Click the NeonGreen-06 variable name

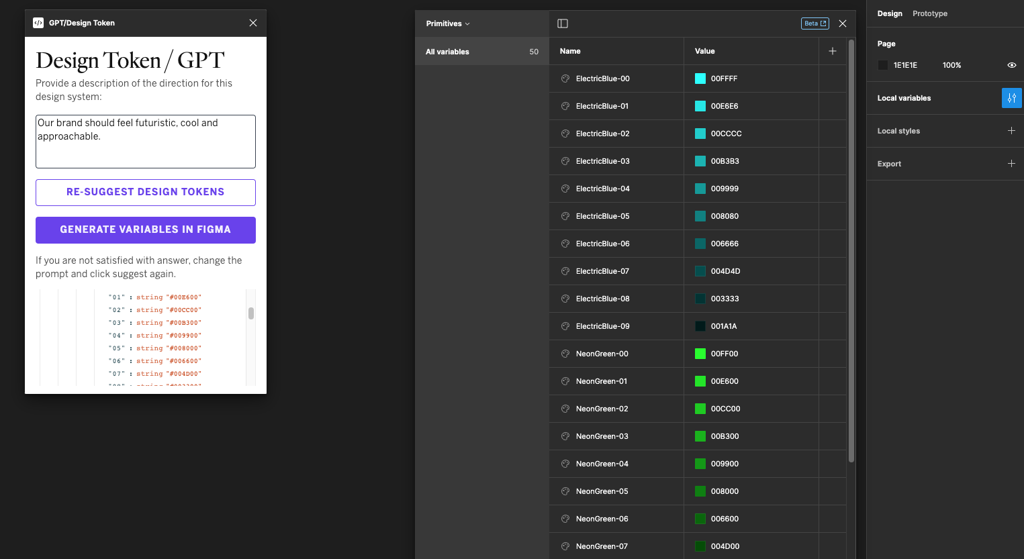(602, 519)
